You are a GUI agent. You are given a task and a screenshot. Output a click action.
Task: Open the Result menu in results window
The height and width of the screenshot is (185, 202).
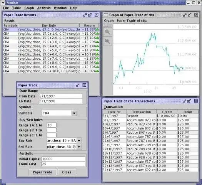(9, 21)
